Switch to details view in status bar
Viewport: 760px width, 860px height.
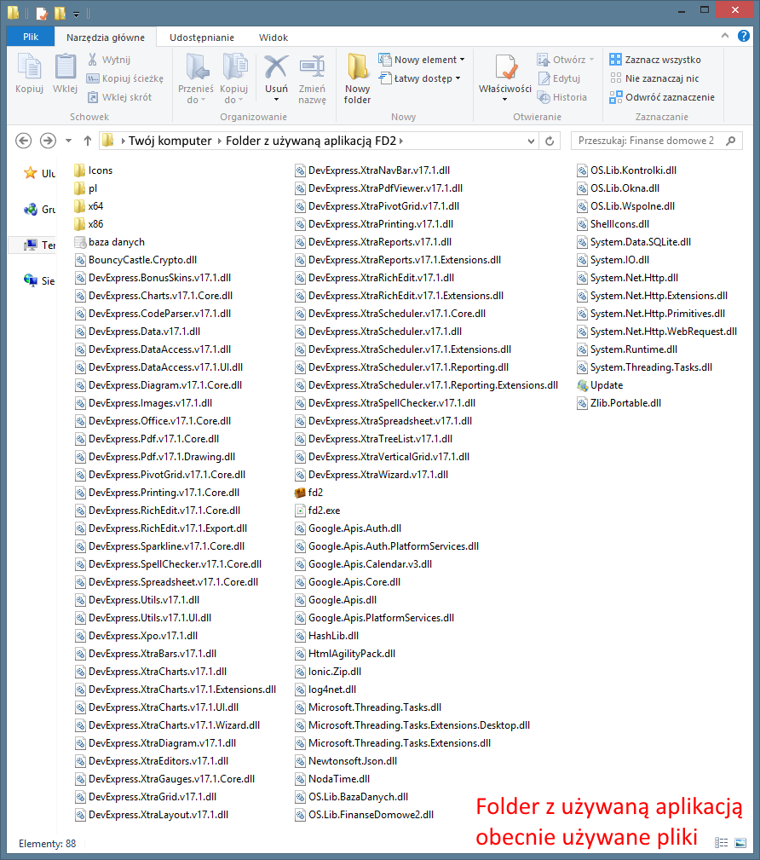(721, 843)
